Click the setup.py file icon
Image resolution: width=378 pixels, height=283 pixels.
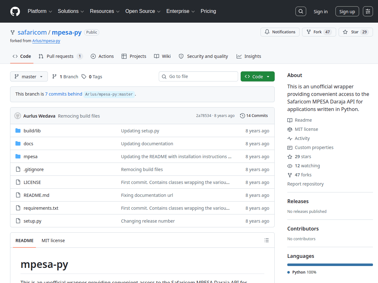coord(18,221)
